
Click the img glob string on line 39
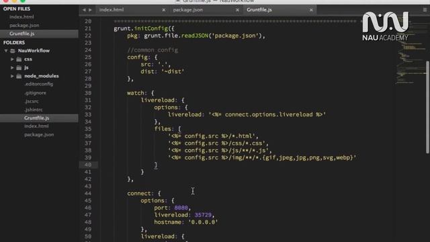[262, 157]
